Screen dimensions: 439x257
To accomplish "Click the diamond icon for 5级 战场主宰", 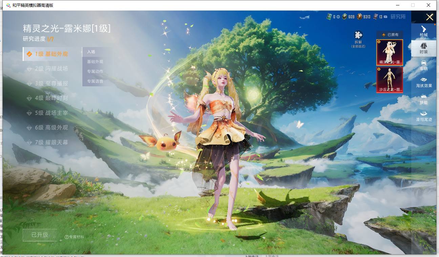I will point(29,113).
